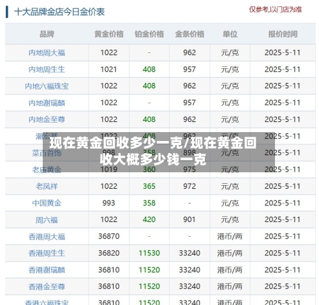Select gold price 1022 in 内地周大福 row
Viewport: 319px width, 305px height.
pyautogui.click(x=108, y=52)
